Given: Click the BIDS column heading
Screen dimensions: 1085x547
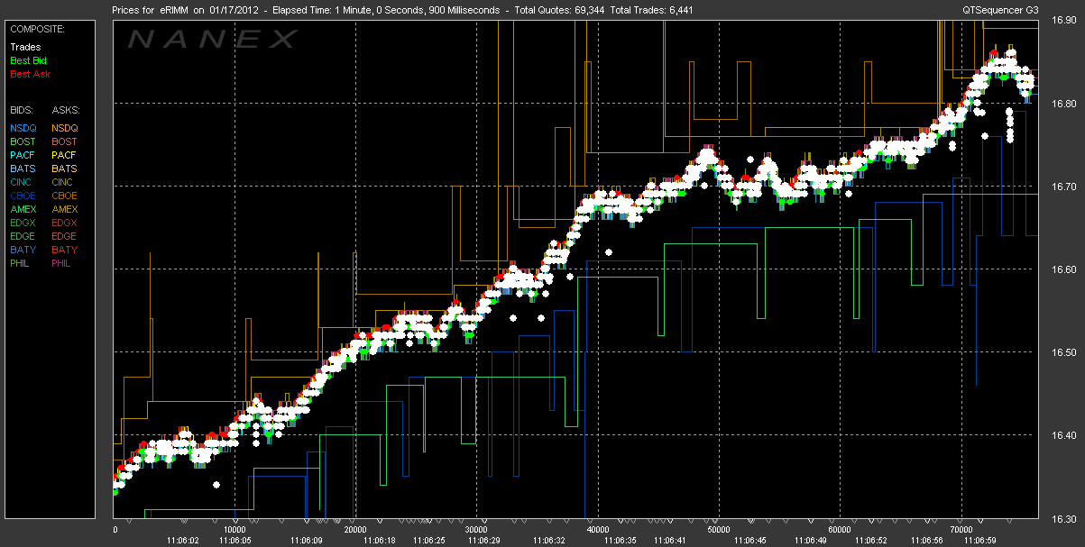Looking at the screenshot, I should click(23, 109).
